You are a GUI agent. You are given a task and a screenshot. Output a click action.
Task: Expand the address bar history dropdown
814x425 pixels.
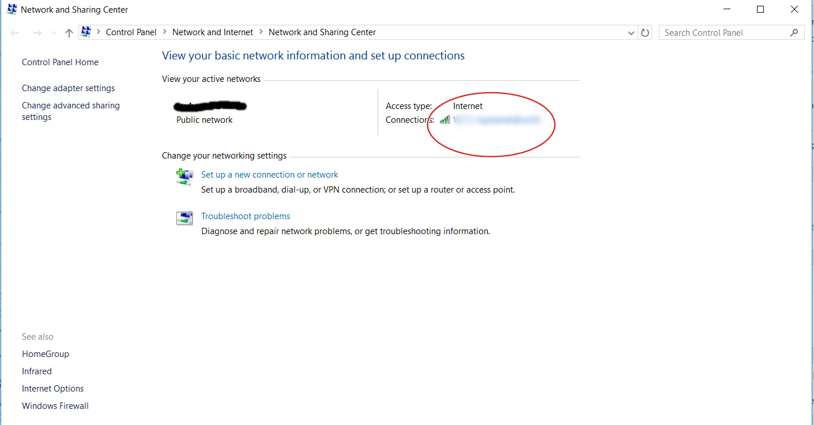coord(631,33)
